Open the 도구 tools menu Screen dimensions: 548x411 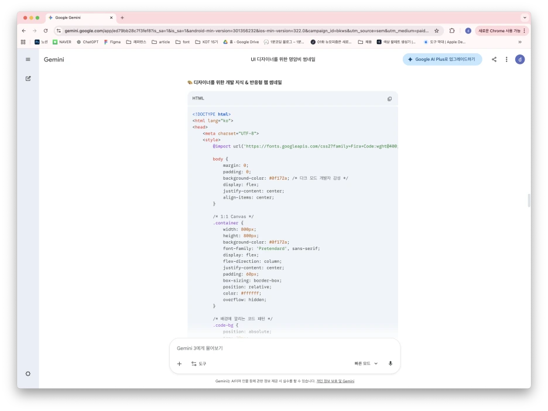pyautogui.click(x=199, y=364)
